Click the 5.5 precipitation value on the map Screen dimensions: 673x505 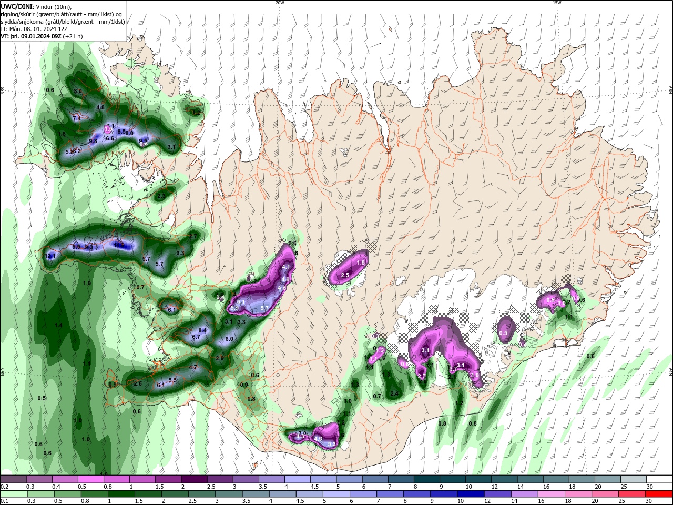[x=172, y=380]
